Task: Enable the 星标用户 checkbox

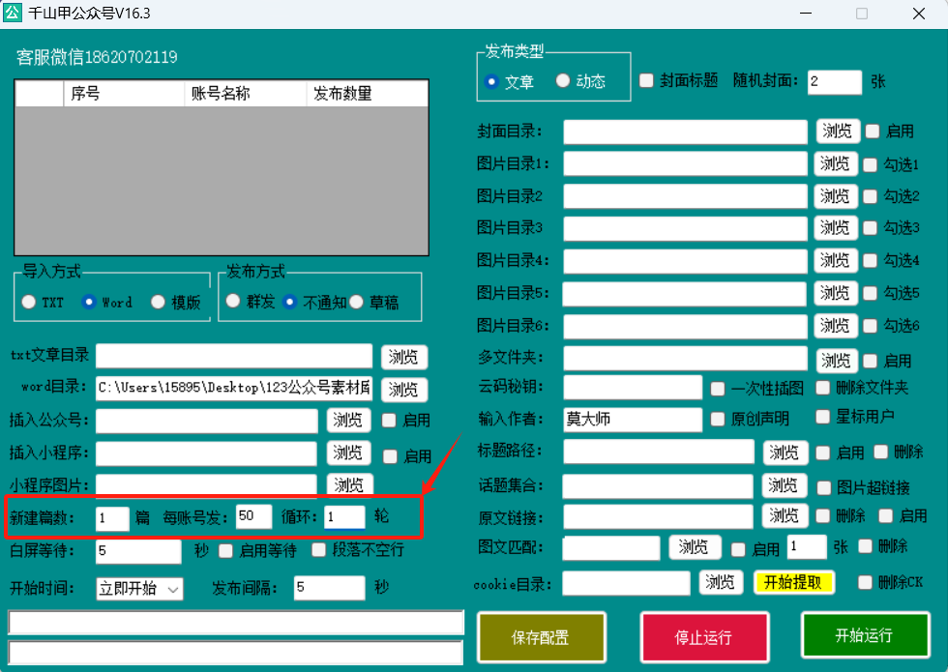Action: [823, 417]
